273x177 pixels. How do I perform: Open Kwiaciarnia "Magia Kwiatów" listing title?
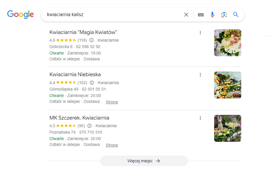[83, 32]
